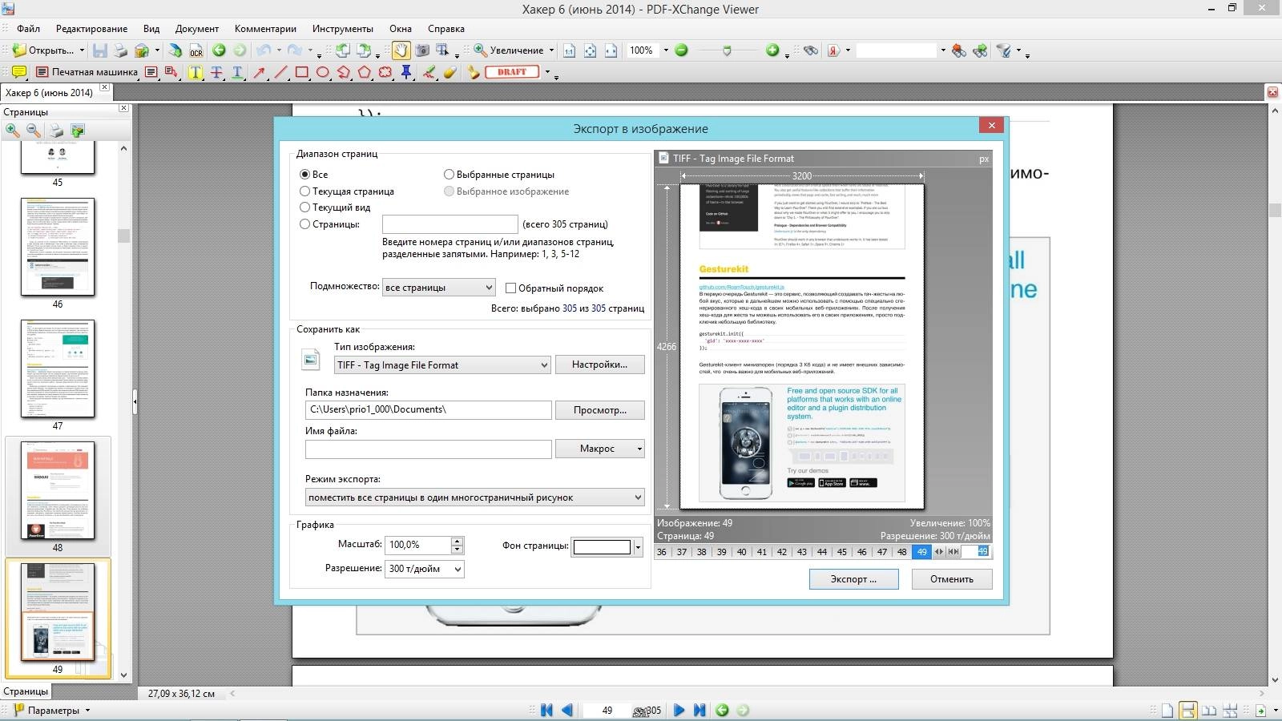This screenshot has width=1282, height=721.
Task: Open the 'Комментарии' menu
Action: 265,29
